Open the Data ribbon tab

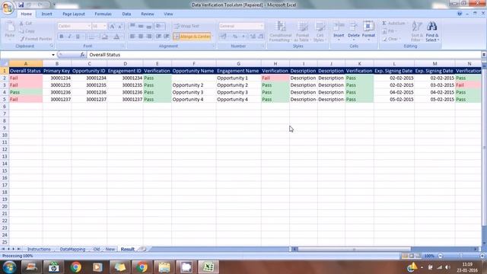point(126,14)
